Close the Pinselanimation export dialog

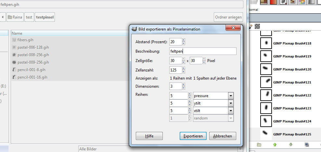coord(233,28)
